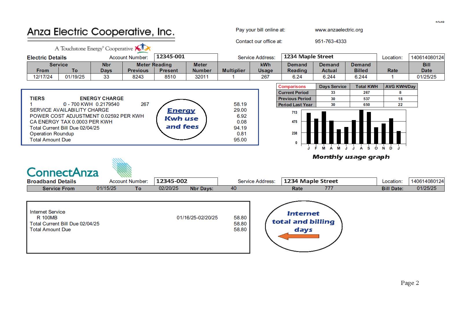The width and height of the screenshot is (471, 314).
Task: Select the circled Energy Kwh annotation
Action: click(x=182, y=119)
